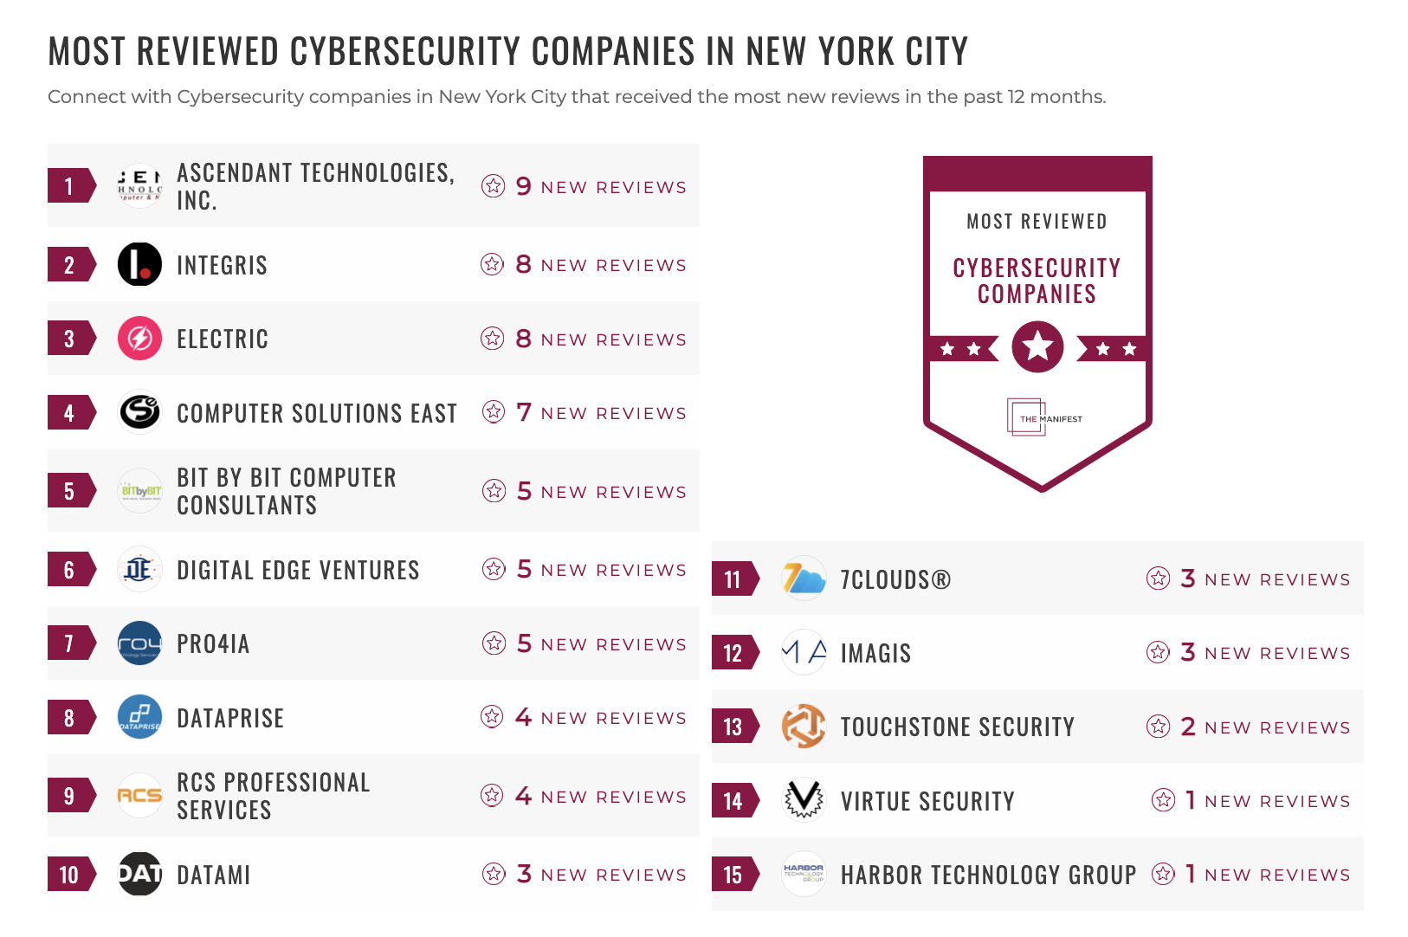Click the RCS orange logo
Viewport: 1408px width, 937px height.
click(x=139, y=795)
